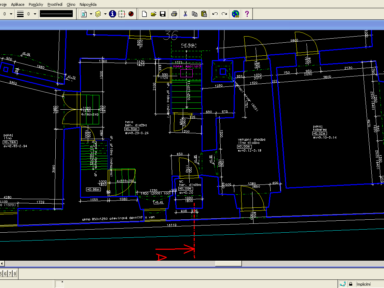Click the magenta 'kotel Apollo13' label

pos(187,66)
